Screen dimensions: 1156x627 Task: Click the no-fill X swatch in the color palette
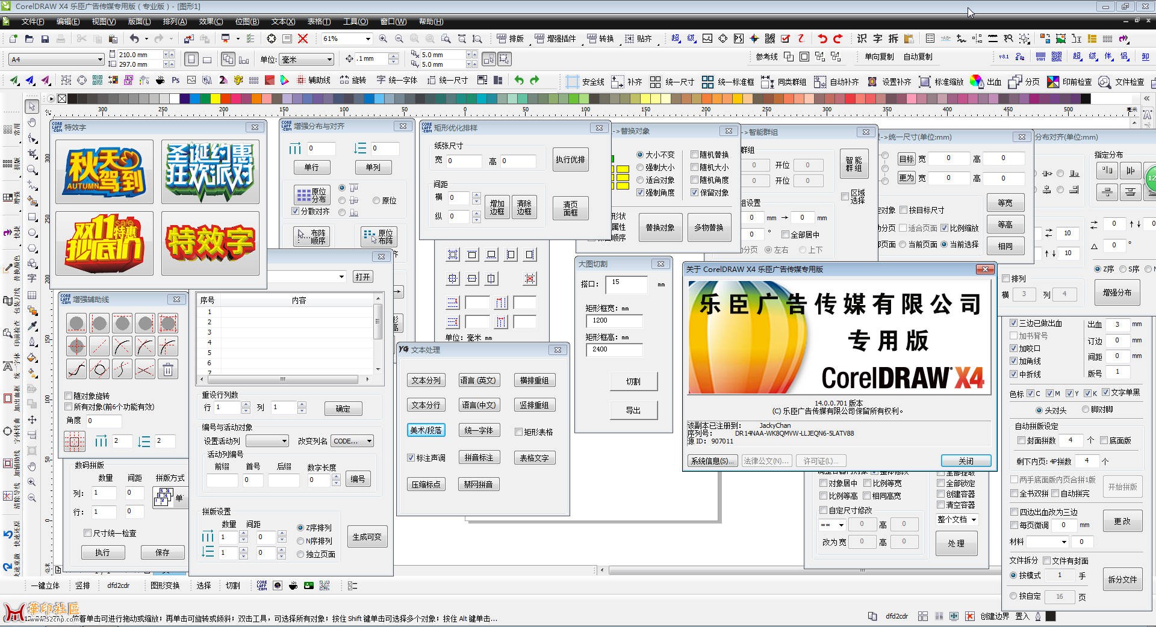(x=62, y=99)
